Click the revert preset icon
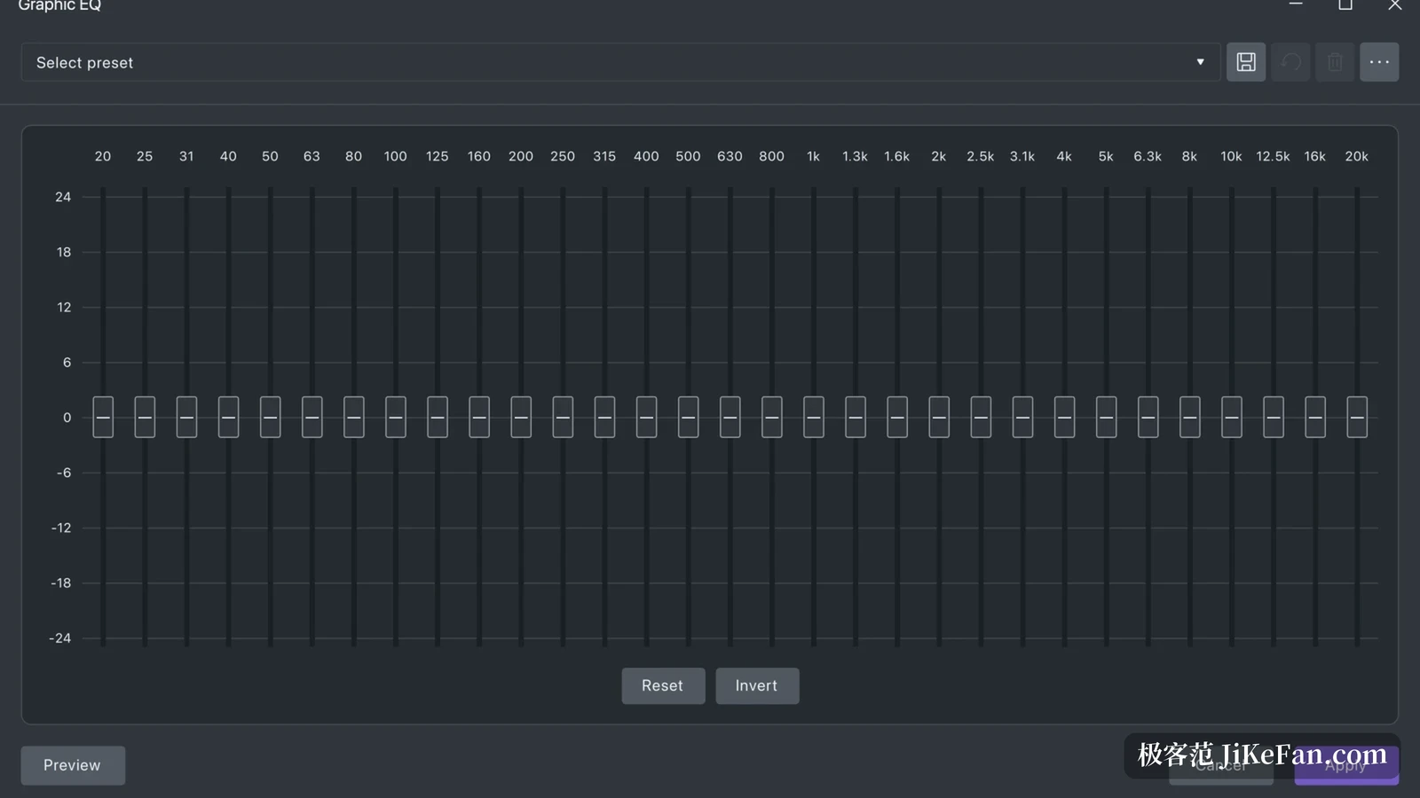 coord(1290,62)
